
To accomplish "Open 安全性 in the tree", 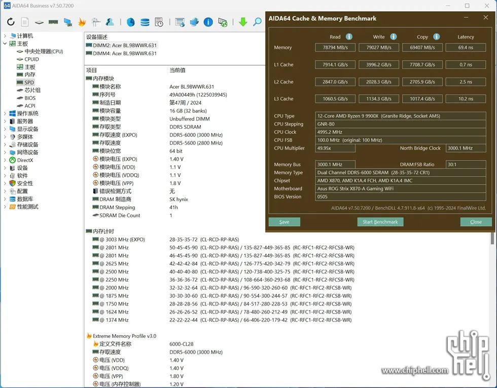I will [25, 183].
